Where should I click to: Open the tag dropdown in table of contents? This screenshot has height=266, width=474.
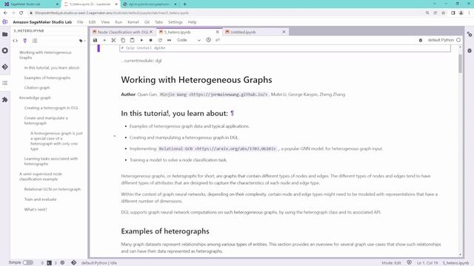82,41
